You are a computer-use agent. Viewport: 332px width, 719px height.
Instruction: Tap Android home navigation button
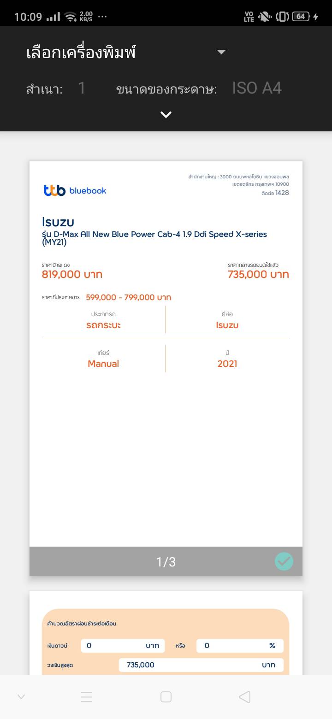coord(166,697)
